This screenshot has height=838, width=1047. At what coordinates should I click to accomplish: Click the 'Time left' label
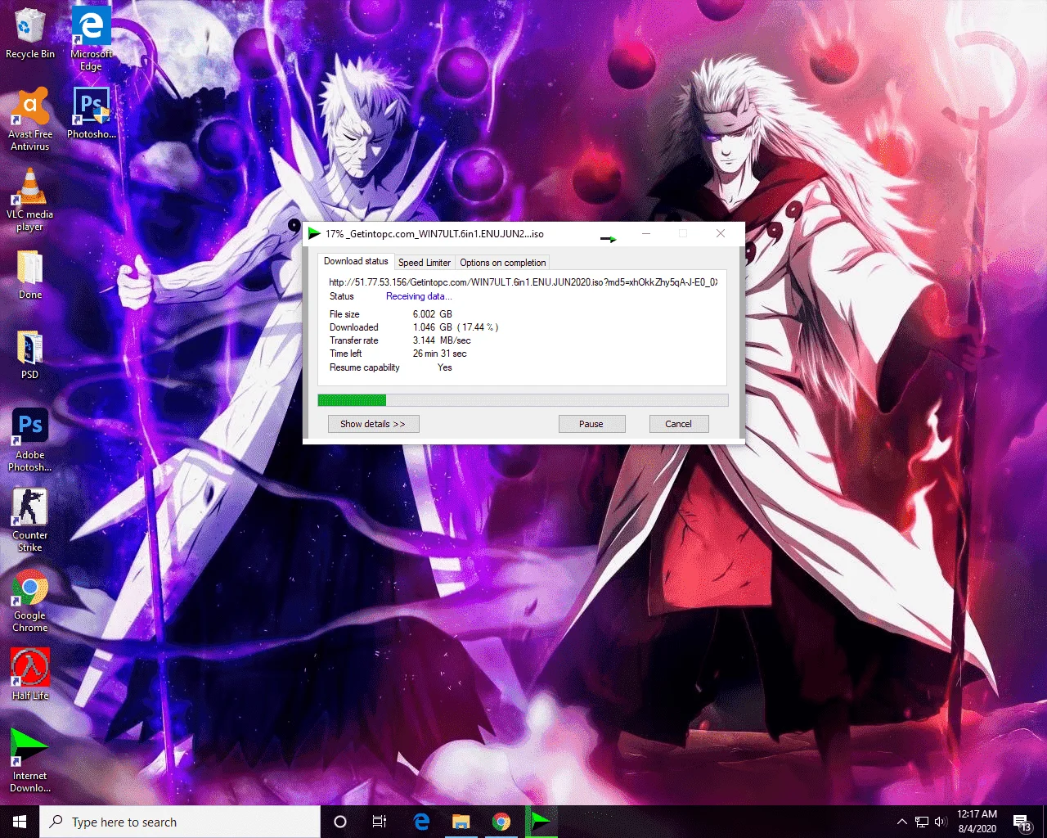(x=346, y=354)
